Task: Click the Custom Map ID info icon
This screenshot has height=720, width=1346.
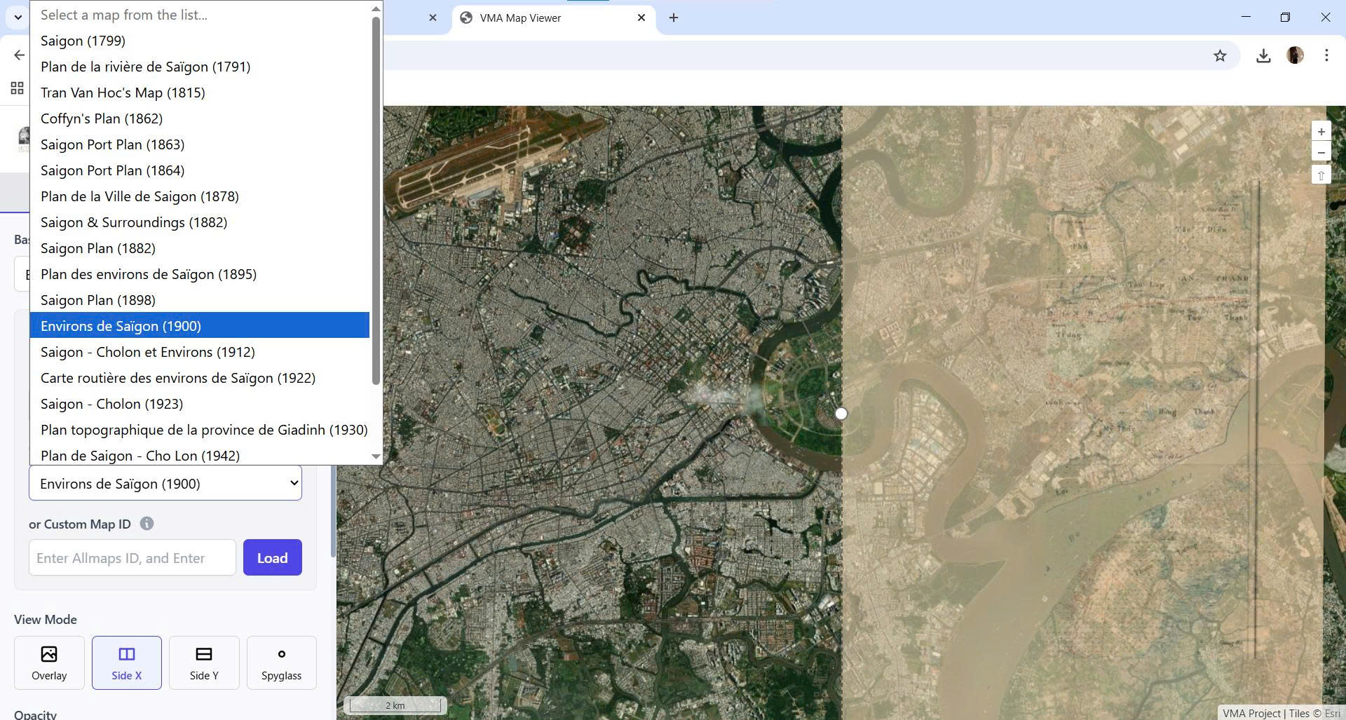Action: pyautogui.click(x=147, y=524)
